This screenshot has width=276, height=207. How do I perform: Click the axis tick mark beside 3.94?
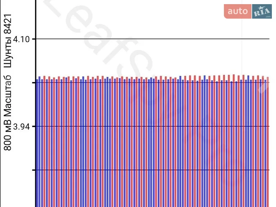pos(33,126)
